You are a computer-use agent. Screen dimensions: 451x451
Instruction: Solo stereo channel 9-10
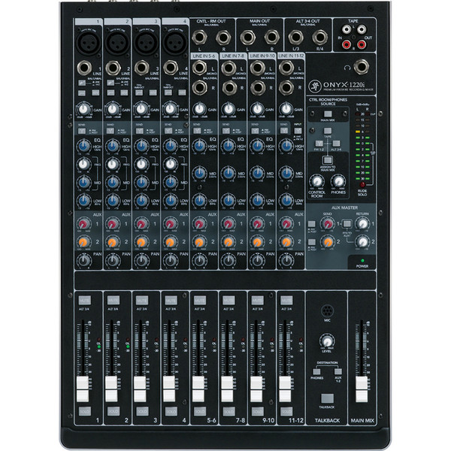(x=257, y=411)
